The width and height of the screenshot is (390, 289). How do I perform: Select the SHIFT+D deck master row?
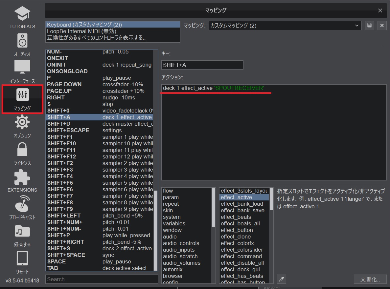coord(100,124)
